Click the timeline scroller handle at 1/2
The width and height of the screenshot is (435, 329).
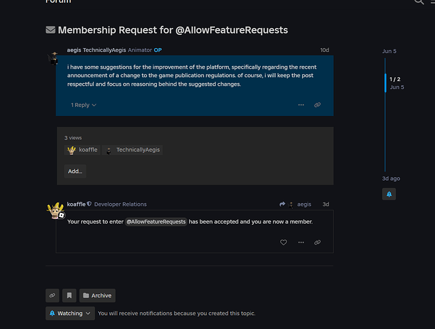click(x=385, y=82)
